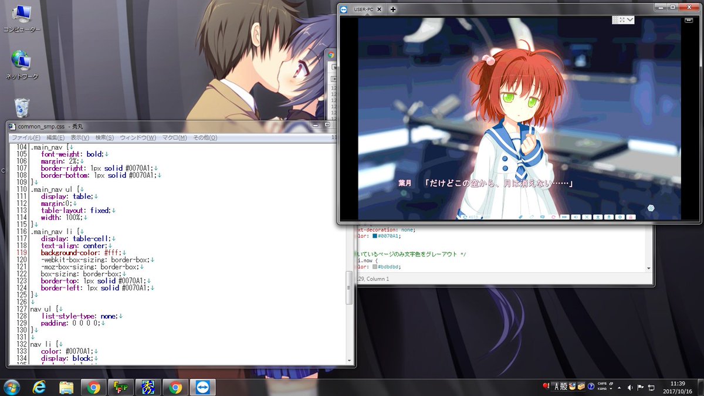Click the "list-style-type: none;" line
The image size is (704, 396).
pos(79,316)
